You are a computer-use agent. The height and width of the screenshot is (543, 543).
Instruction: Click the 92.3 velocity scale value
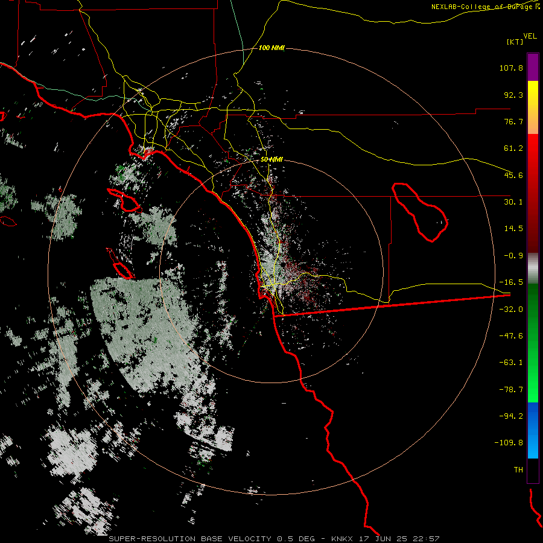(513, 95)
